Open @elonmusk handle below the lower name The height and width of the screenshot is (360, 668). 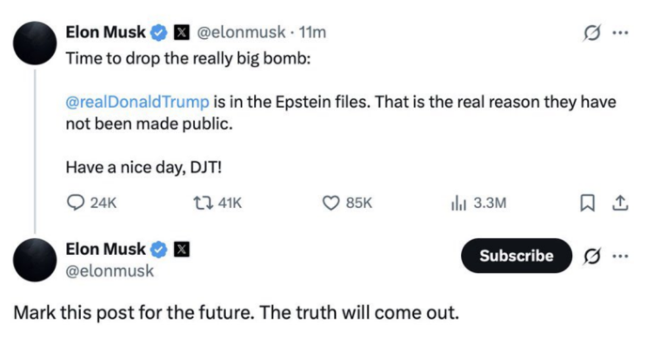click(110, 270)
